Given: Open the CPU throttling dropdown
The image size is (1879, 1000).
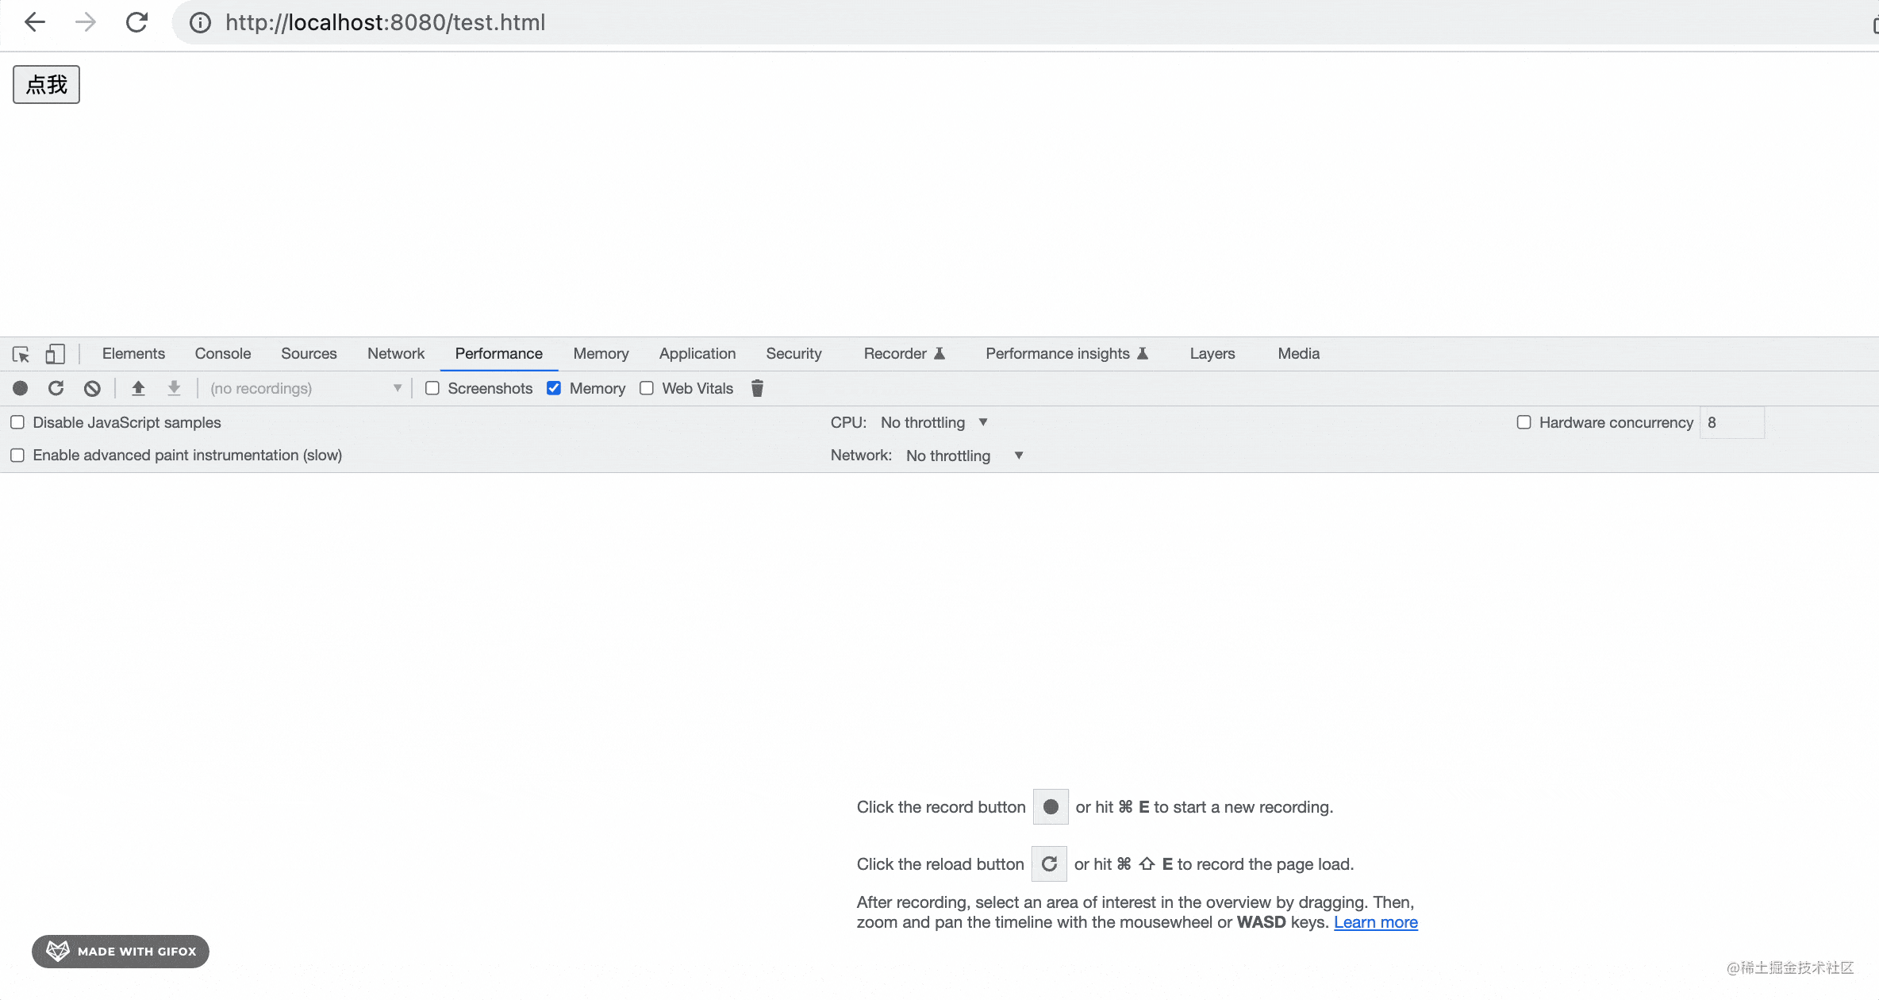Looking at the screenshot, I should [x=934, y=422].
